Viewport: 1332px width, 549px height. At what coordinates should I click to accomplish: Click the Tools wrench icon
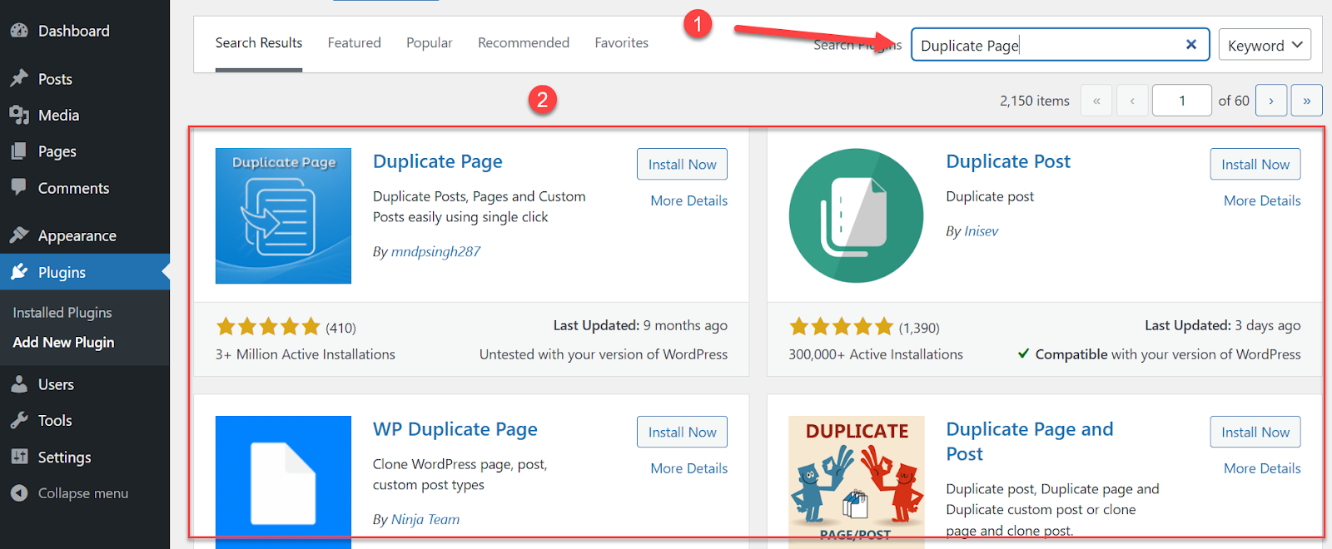(19, 420)
